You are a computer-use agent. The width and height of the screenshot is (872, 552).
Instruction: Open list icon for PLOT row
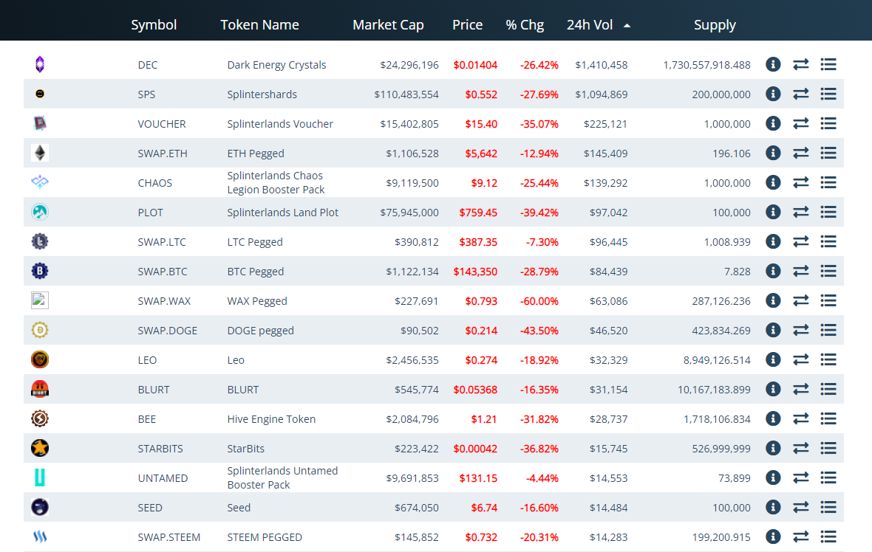(828, 212)
